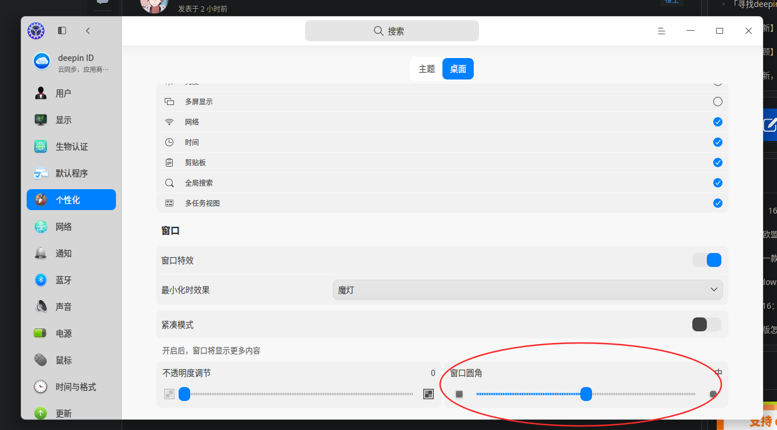Click the 开启后,窗口将显示更多内容 hint text
777x430 pixels.
pos(212,350)
